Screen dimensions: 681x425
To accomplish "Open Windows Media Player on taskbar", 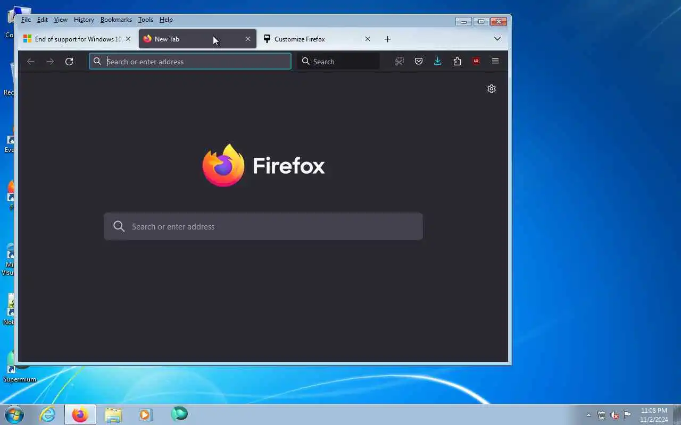I will pos(145,414).
